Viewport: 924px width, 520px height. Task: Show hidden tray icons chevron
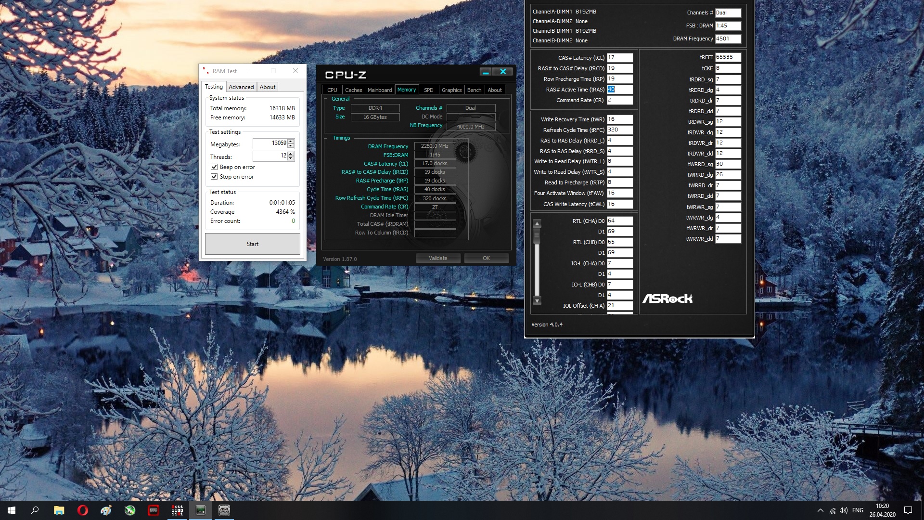(820, 510)
